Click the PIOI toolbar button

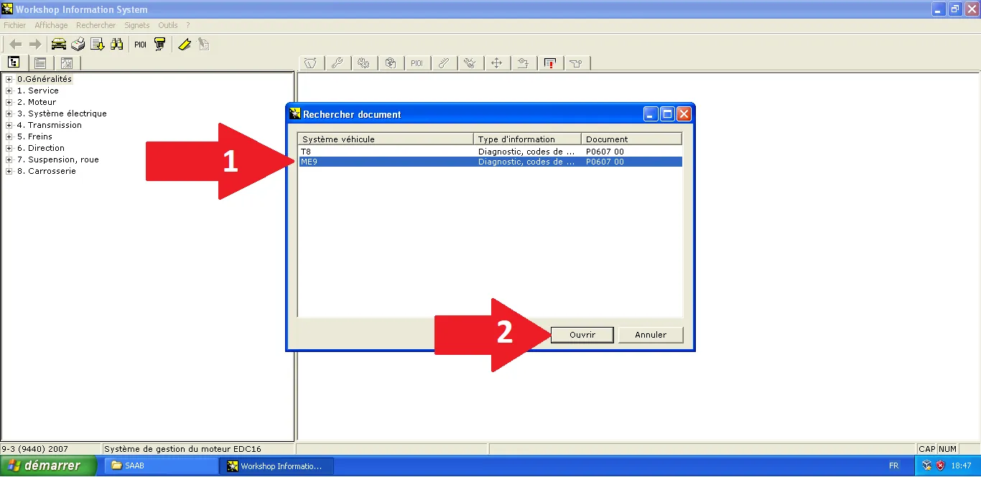tap(140, 45)
